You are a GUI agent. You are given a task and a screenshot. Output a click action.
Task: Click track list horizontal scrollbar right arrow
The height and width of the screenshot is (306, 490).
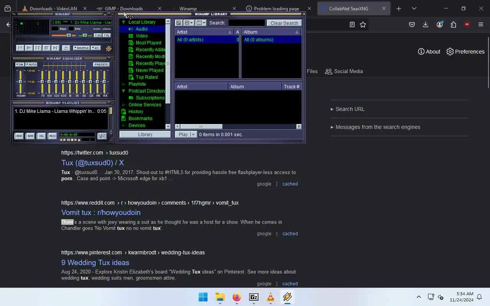point(299,127)
